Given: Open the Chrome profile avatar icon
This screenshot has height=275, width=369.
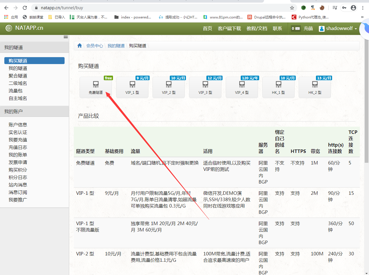Looking at the screenshot, I should pos(353,8).
